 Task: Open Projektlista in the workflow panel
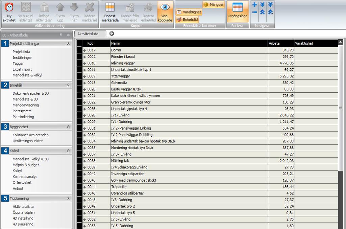[x=21, y=52]
